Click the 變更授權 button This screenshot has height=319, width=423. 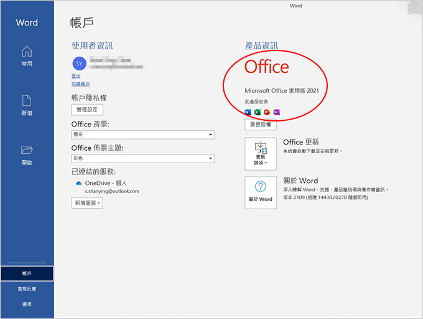(x=261, y=125)
